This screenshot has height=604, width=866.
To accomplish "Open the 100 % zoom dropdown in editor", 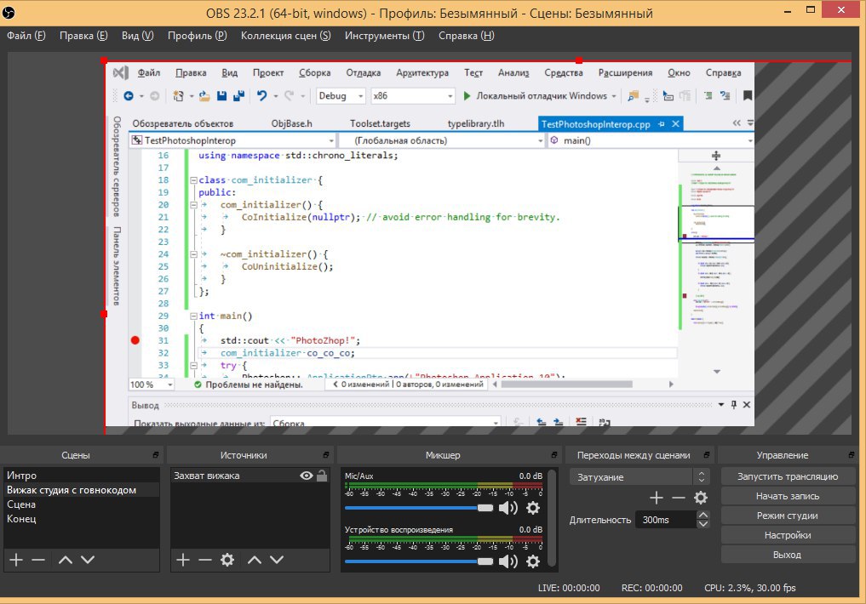I will [x=152, y=385].
